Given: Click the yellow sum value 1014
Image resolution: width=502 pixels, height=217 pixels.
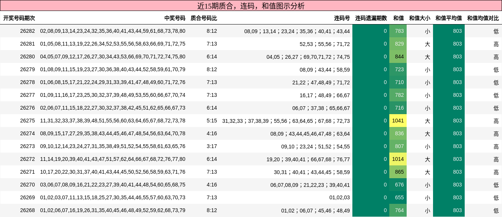Looking at the screenshot, I should [398, 159].
